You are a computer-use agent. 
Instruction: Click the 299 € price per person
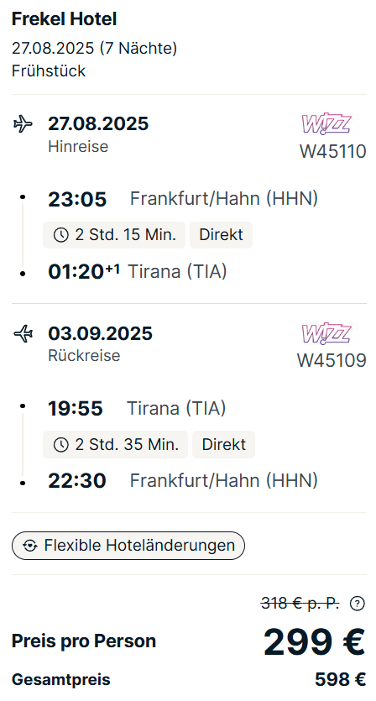(x=314, y=642)
